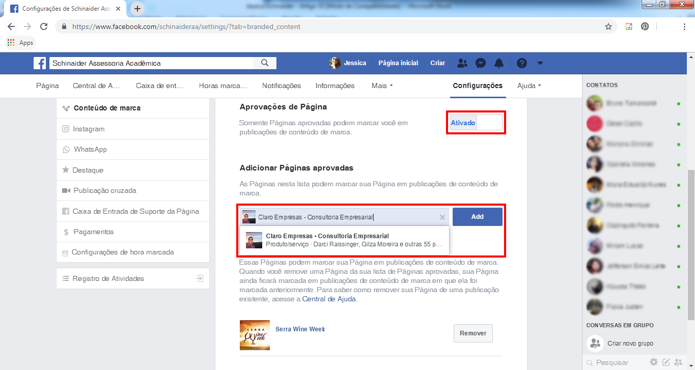Image resolution: width=695 pixels, height=370 pixels.
Task: Expand the Ajuda dropdown
Action: [529, 86]
